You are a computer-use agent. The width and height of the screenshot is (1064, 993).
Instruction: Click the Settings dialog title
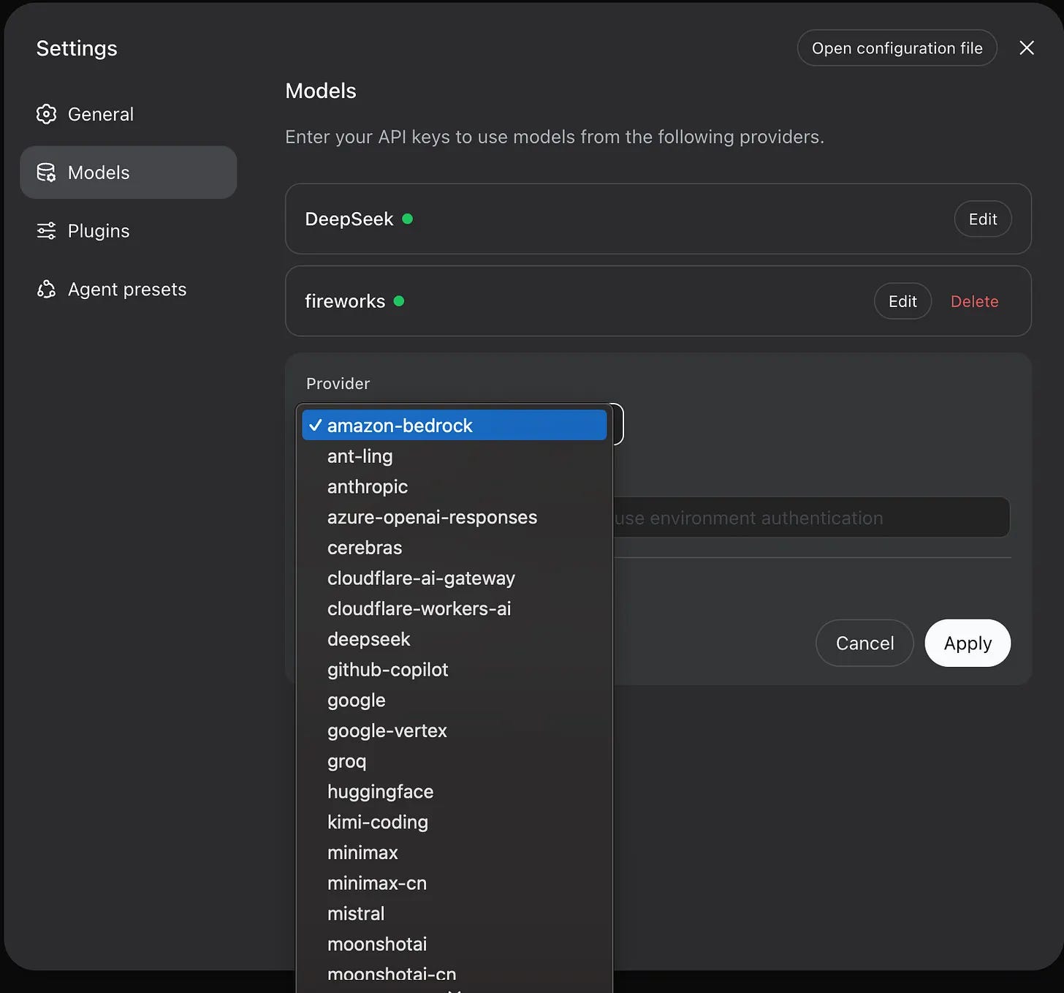(77, 48)
